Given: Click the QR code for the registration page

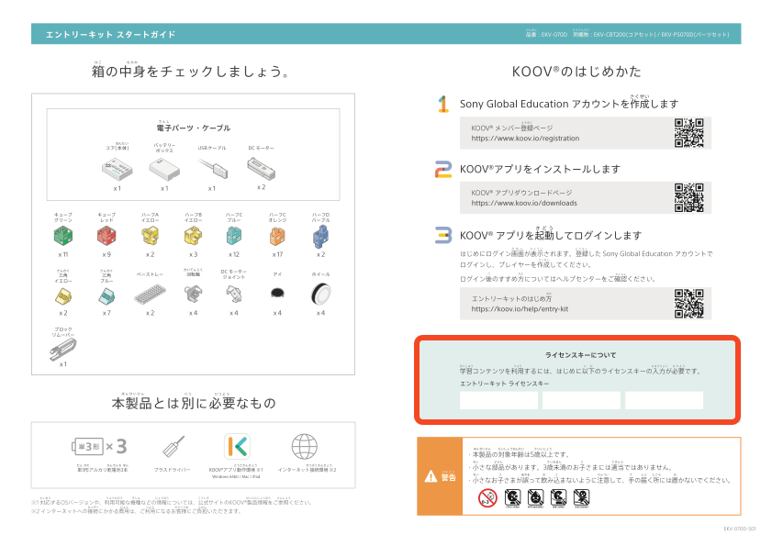Looking at the screenshot, I should [x=689, y=133].
